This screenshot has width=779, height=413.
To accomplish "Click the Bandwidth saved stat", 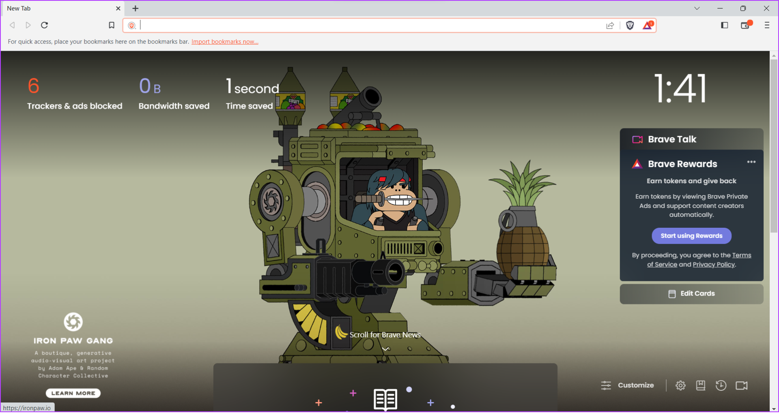I will coord(174,93).
